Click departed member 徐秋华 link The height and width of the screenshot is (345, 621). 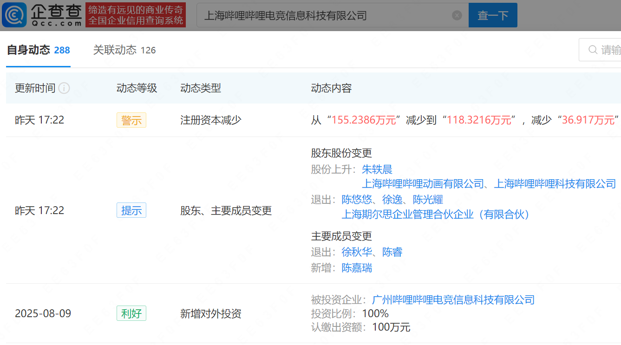pos(357,252)
